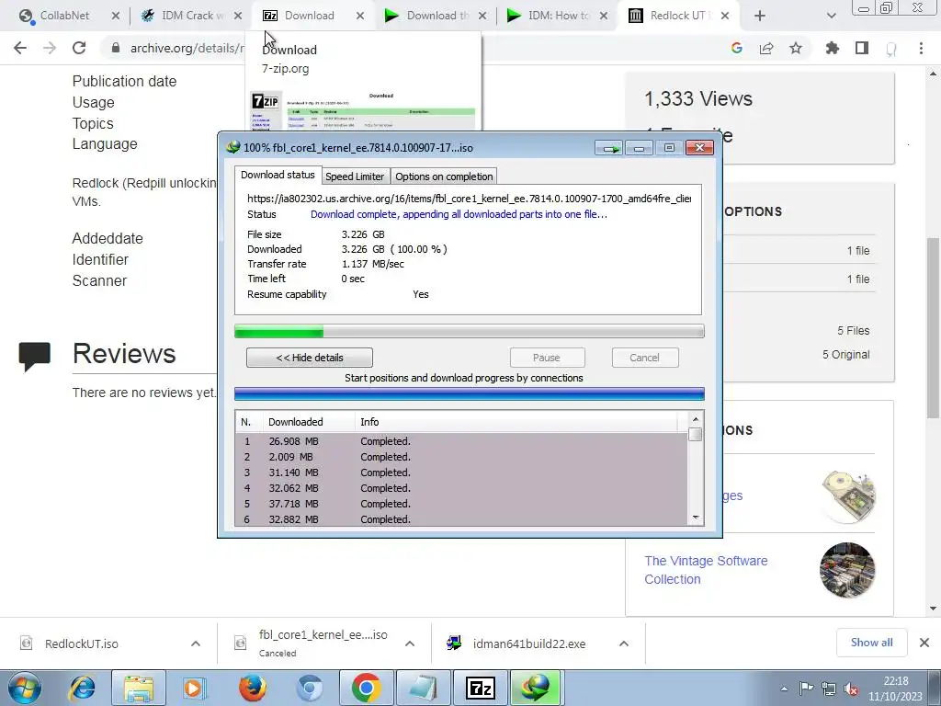This screenshot has width=941, height=706.
Task: Open the RedlockUT.iso downloaded file
Action: coord(82,643)
